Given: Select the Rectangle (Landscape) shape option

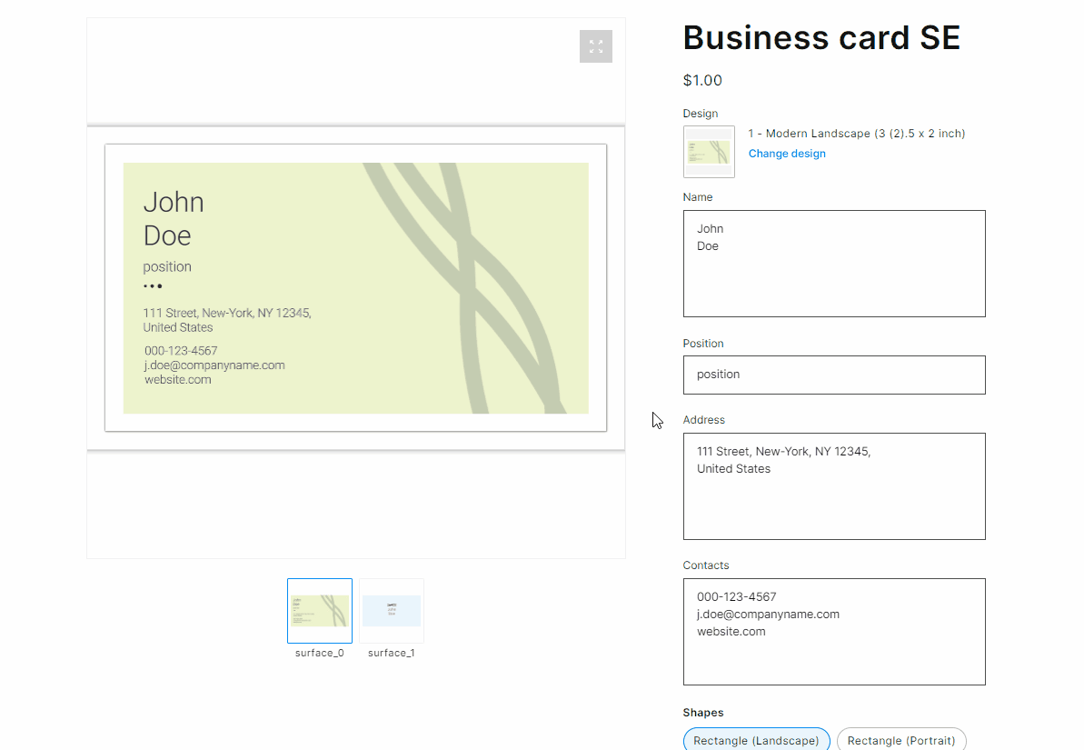Looking at the screenshot, I should (x=756, y=740).
